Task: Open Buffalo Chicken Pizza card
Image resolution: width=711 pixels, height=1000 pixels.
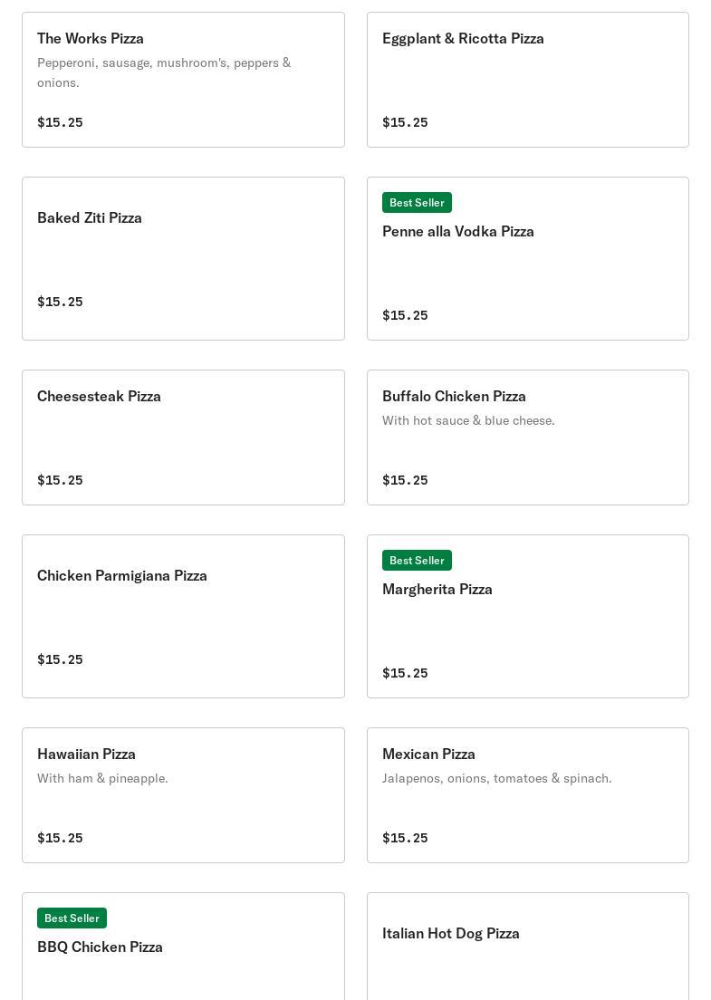Action: tap(528, 437)
